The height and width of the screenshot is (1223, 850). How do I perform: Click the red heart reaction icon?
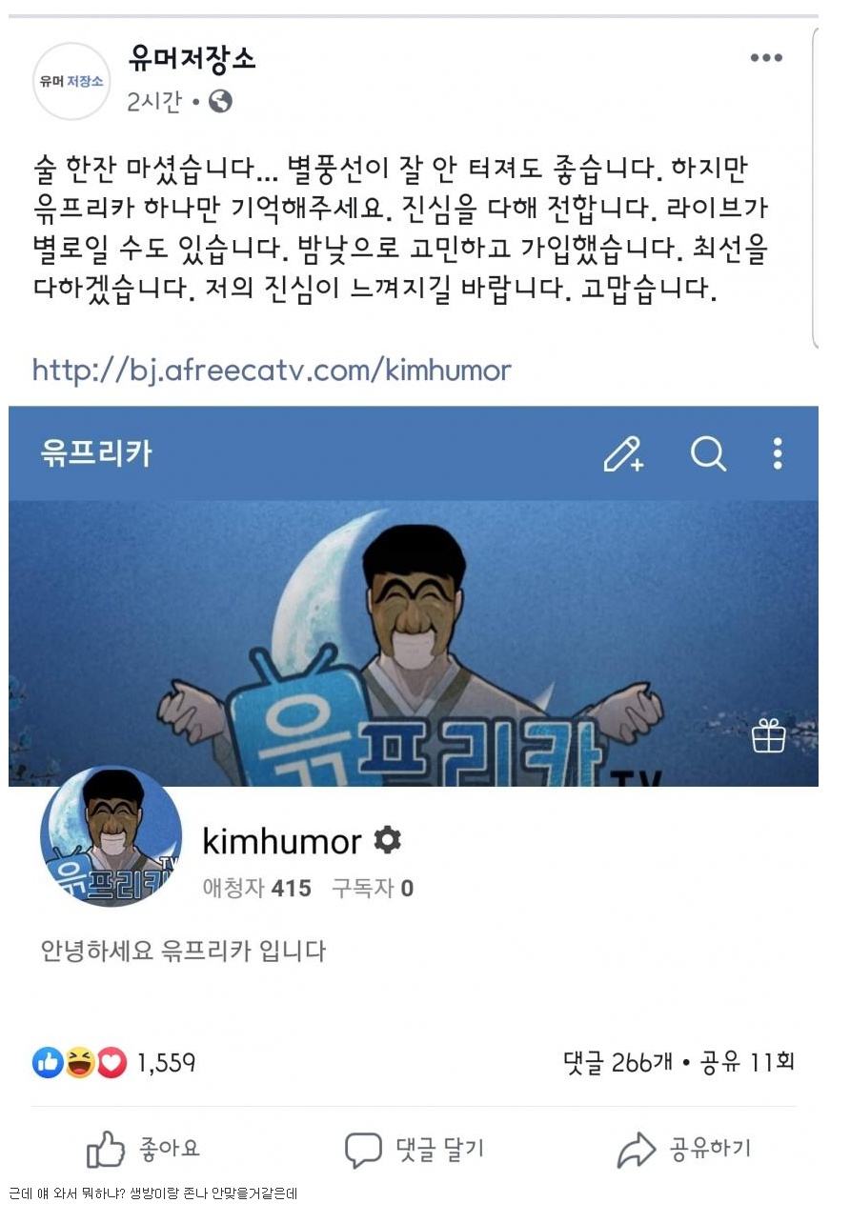[111, 1062]
